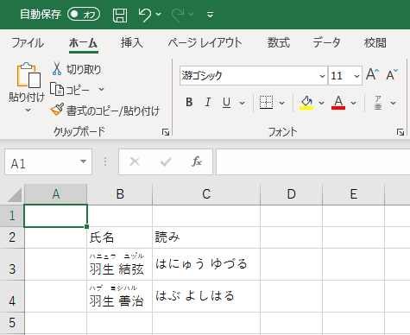Select cell containing はぶ よしはる
The width and height of the screenshot is (410, 335).
tap(206, 296)
